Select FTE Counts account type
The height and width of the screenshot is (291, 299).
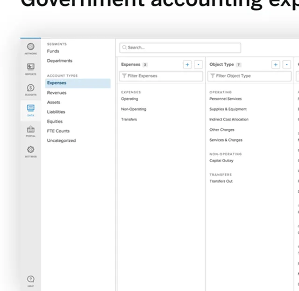click(58, 131)
